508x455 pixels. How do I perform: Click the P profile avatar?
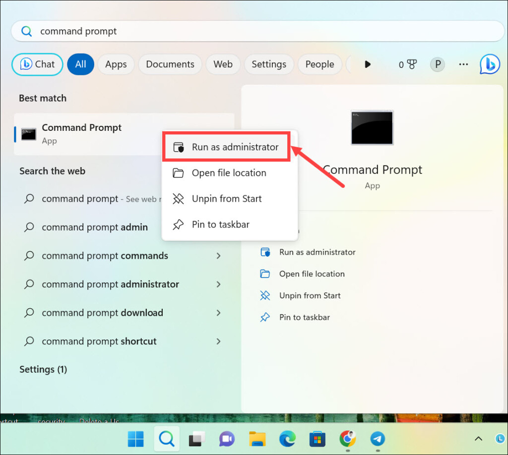437,64
